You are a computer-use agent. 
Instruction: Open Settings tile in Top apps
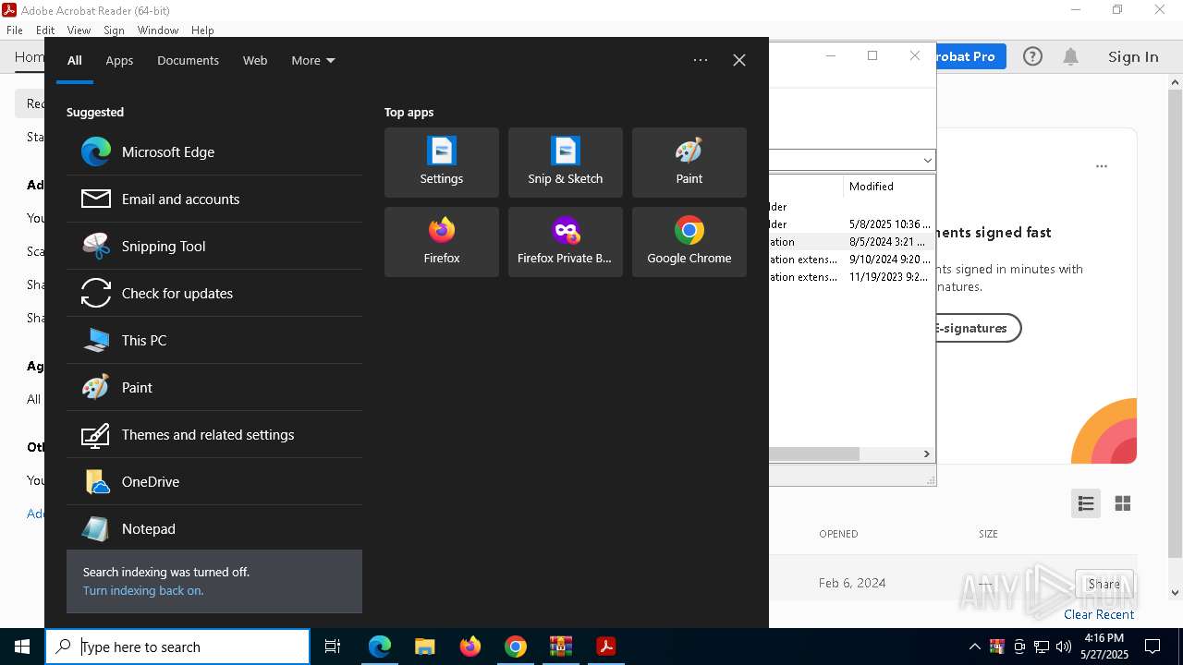click(442, 163)
